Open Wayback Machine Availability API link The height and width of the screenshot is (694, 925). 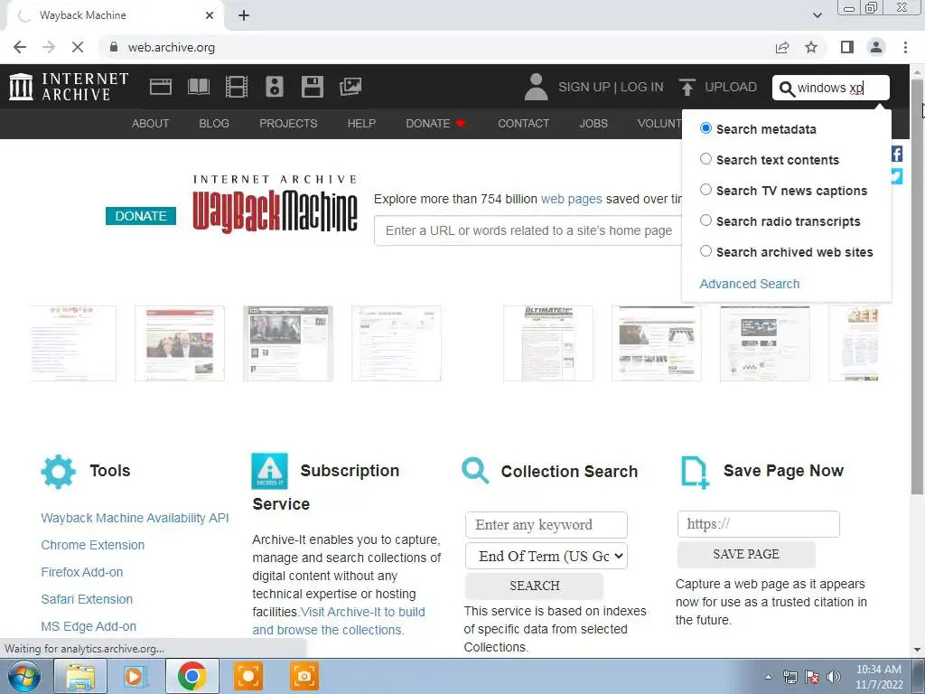pos(135,518)
